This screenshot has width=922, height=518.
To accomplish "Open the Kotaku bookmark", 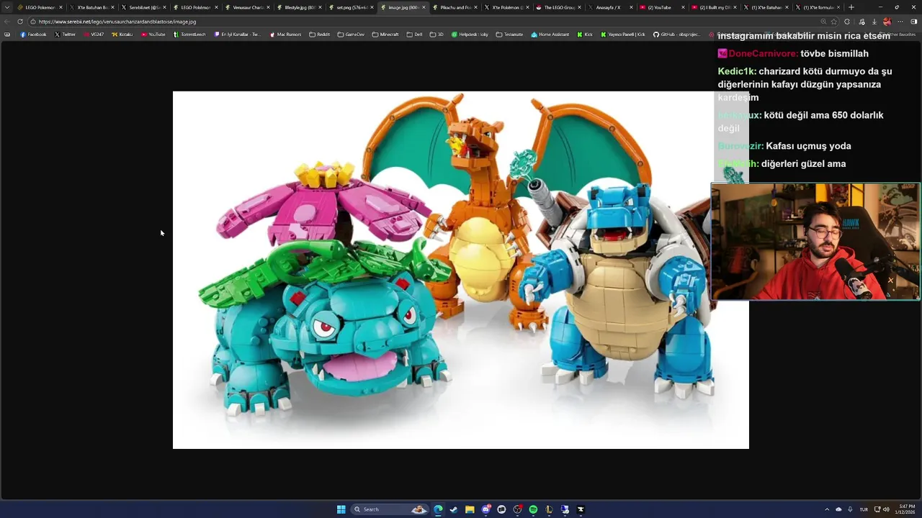I will click(122, 35).
